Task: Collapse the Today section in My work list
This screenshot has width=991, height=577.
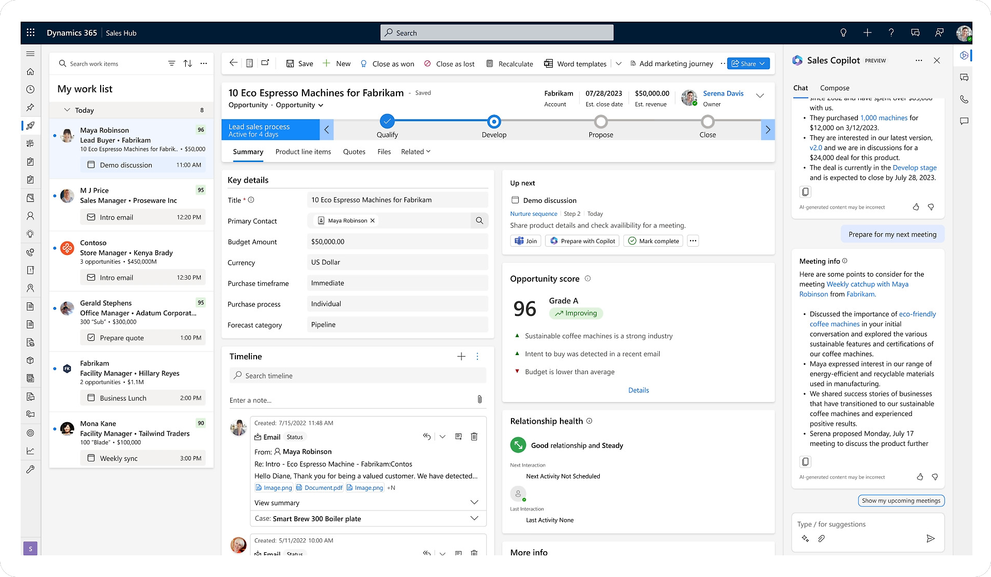Action: click(67, 110)
